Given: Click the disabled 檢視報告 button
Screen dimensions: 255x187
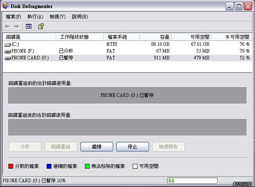Looking at the screenshot, I should (168, 147).
